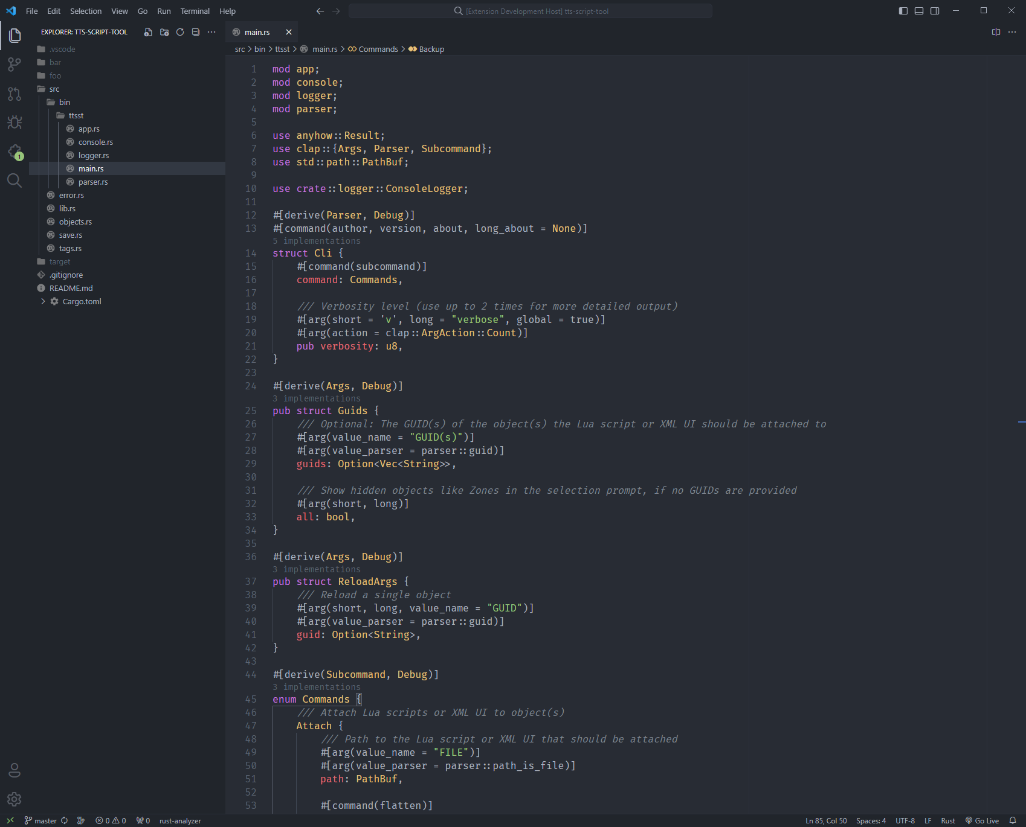Open Explorer more actions menu

211,32
